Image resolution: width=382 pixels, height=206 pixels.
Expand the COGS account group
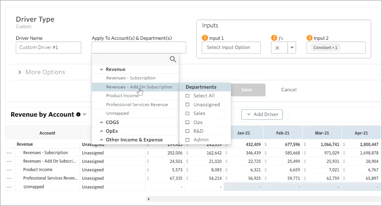pos(101,122)
